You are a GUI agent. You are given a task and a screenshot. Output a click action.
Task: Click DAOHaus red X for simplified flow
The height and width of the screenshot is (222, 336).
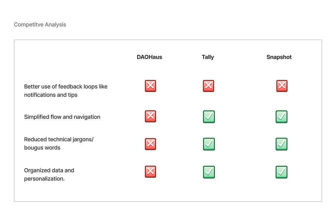[x=150, y=116]
